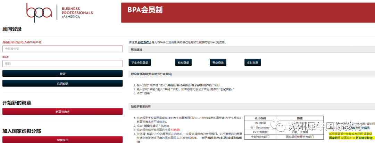The width and height of the screenshot is (375, 143).
Task: Click the P=大专院校 table cell
Action: tap(260, 132)
